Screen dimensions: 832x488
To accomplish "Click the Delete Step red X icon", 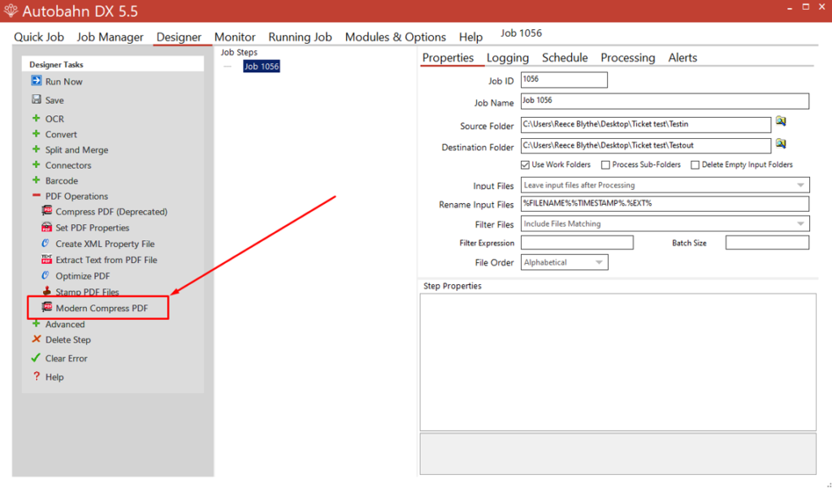I will point(36,339).
